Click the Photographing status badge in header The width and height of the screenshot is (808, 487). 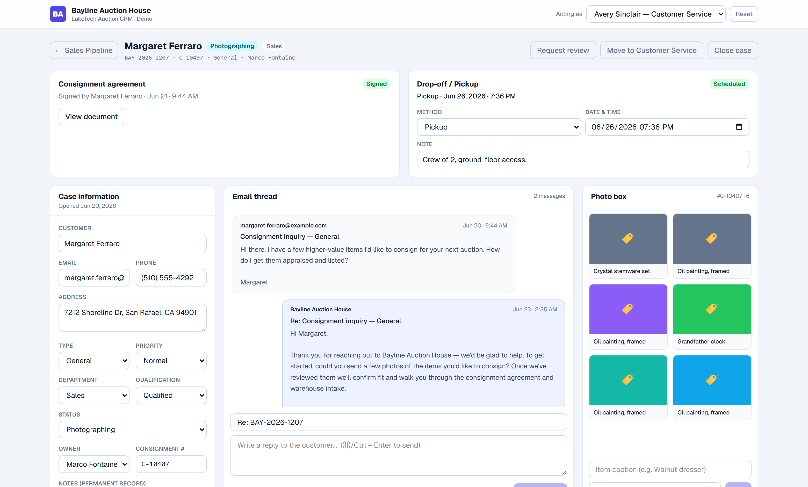[232, 46]
